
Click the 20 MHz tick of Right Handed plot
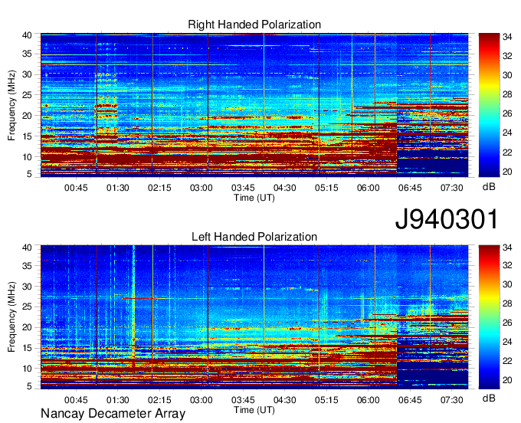[x=27, y=116]
